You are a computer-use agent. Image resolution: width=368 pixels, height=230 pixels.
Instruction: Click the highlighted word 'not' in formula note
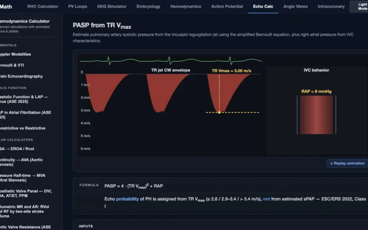pyautogui.click(x=266, y=199)
